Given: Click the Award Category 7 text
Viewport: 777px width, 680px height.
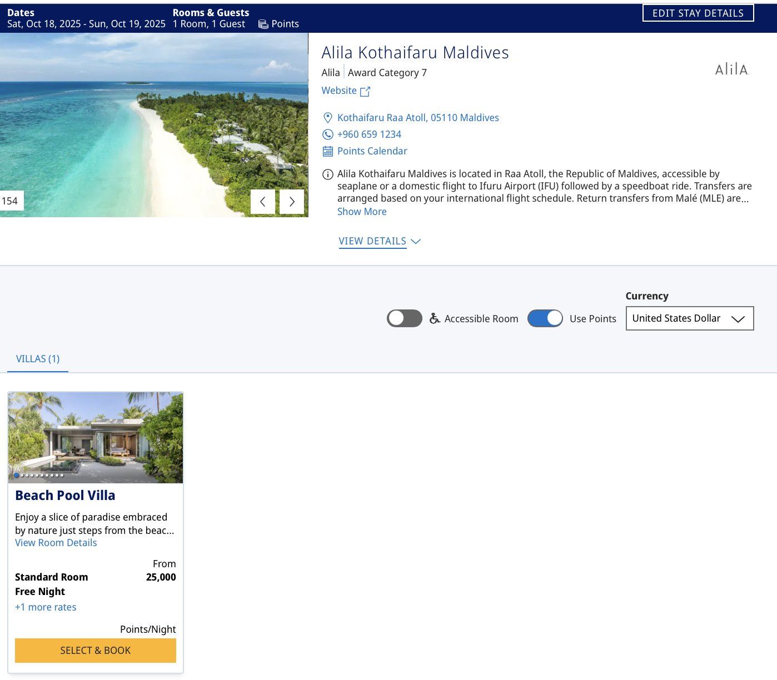Looking at the screenshot, I should (387, 73).
